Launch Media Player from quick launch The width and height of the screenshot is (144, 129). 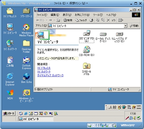[x=46, y=113]
